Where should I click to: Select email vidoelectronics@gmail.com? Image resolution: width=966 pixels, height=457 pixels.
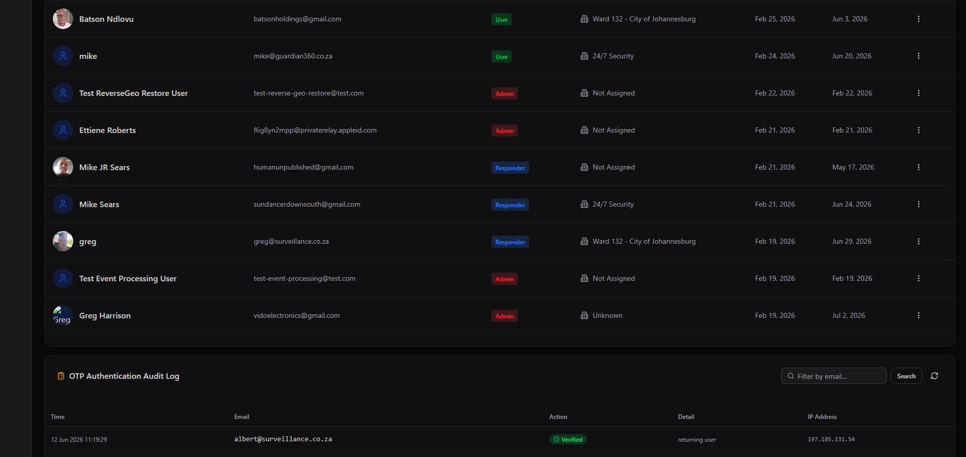297,315
